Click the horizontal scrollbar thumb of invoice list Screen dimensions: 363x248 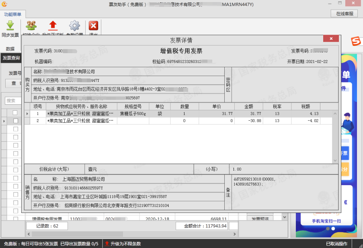[x=77, y=234]
